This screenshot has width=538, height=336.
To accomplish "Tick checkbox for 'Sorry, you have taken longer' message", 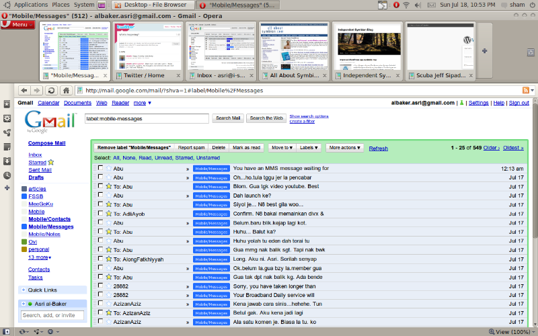I will point(100,285).
